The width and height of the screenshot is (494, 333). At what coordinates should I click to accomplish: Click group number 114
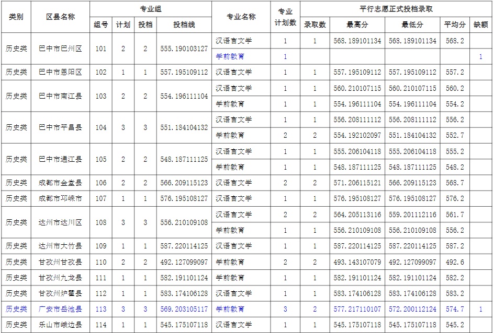[101, 325]
